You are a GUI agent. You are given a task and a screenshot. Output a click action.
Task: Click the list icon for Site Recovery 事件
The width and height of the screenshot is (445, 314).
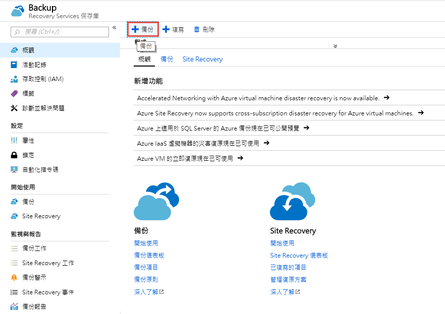pyautogui.click(x=14, y=292)
